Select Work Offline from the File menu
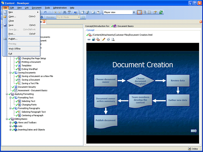This screenshot has width=203, height=152. 14,49
